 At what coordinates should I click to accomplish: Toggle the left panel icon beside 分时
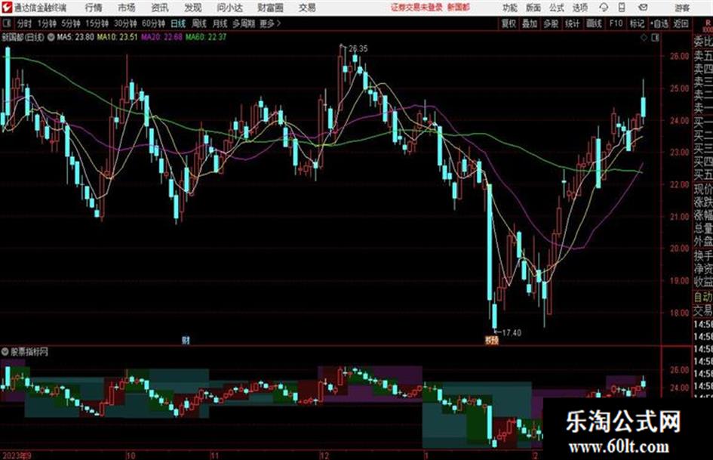6,23
